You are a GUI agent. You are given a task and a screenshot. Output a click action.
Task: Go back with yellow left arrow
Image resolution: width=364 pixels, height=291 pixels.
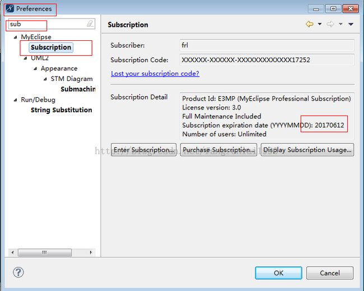pos(310,24)
